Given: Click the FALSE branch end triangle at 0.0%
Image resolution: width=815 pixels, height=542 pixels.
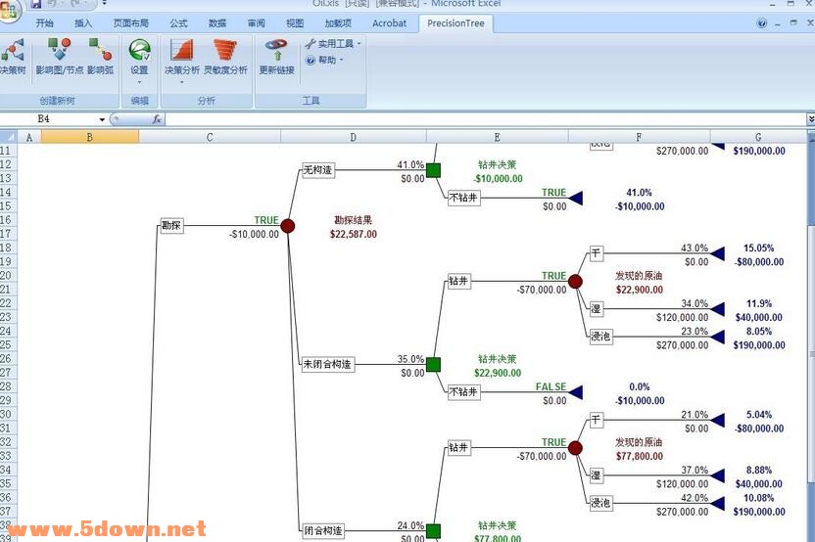Looking at the screenshot, I should click(576, 392).
